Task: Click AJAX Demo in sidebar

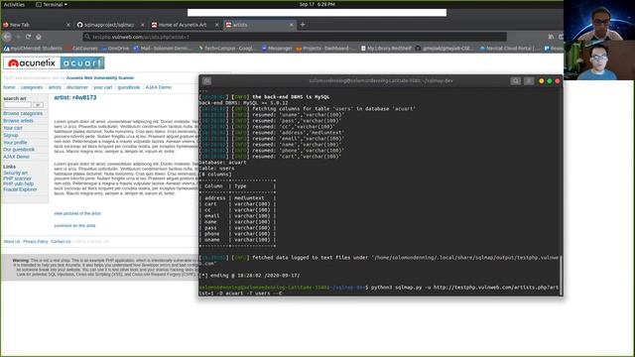Action: click(16, 157)
